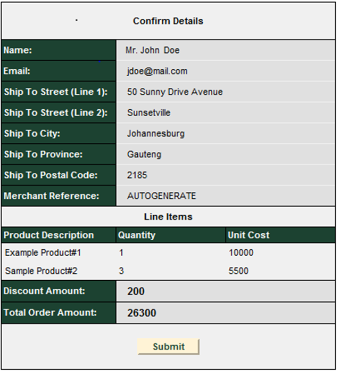
Task: Click the unit cost 5500 cell
Action: coord(238,271)
